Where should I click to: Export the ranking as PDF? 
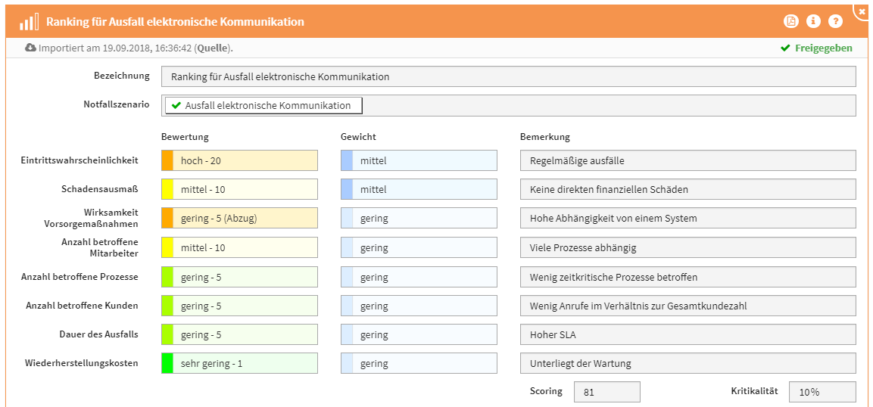point(790,21)
